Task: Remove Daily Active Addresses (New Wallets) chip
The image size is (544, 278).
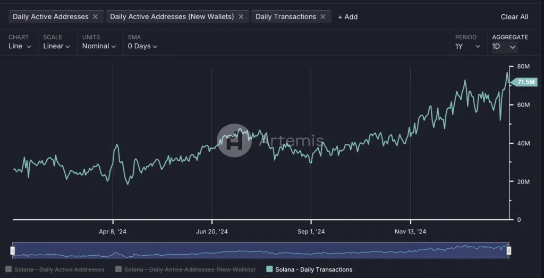Action: pos(241,16)
